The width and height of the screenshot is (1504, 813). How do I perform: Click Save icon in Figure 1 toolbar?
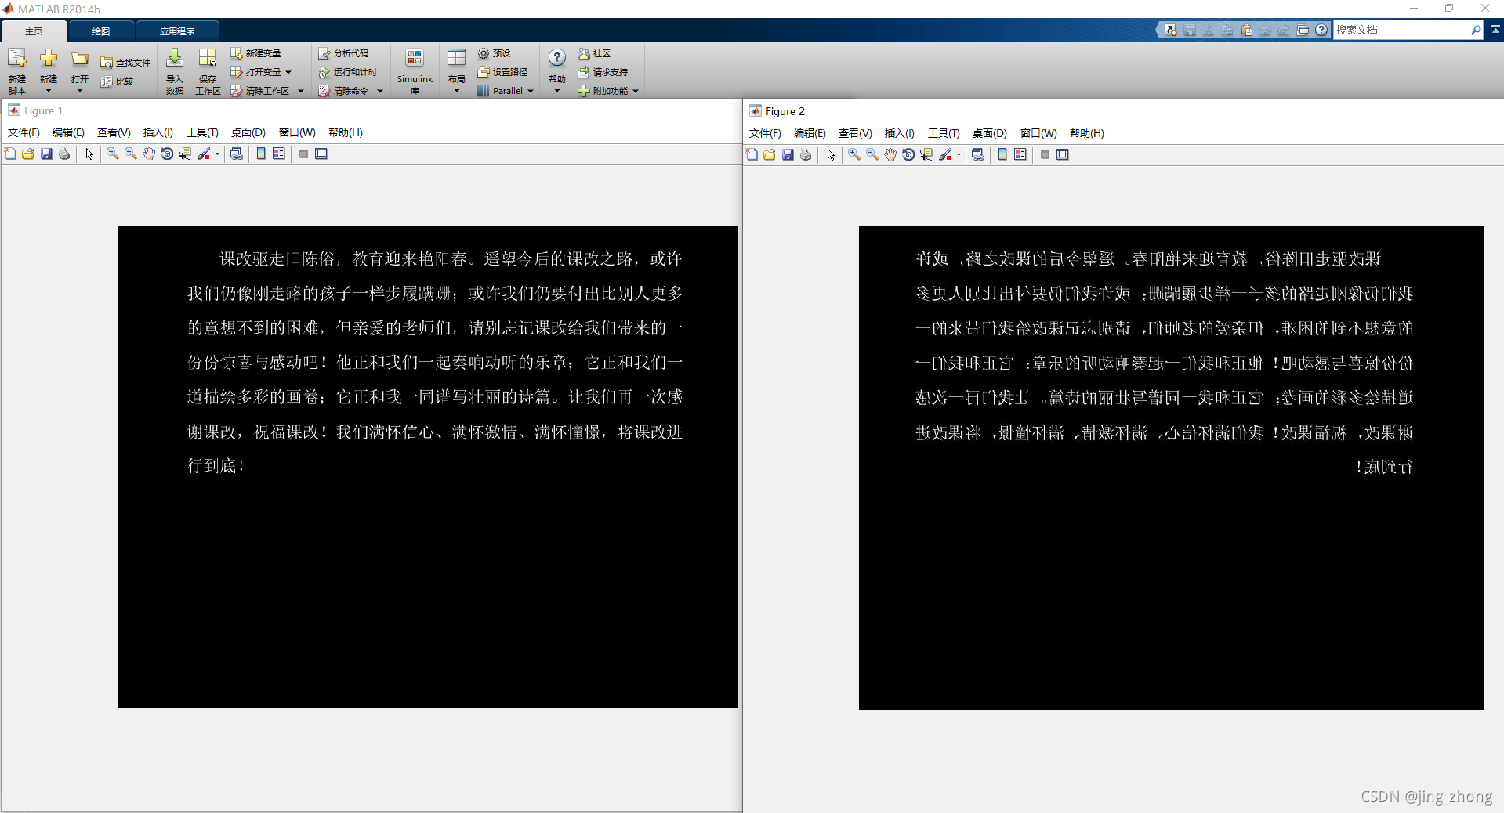pyautogui.click(x=46, y=154)
